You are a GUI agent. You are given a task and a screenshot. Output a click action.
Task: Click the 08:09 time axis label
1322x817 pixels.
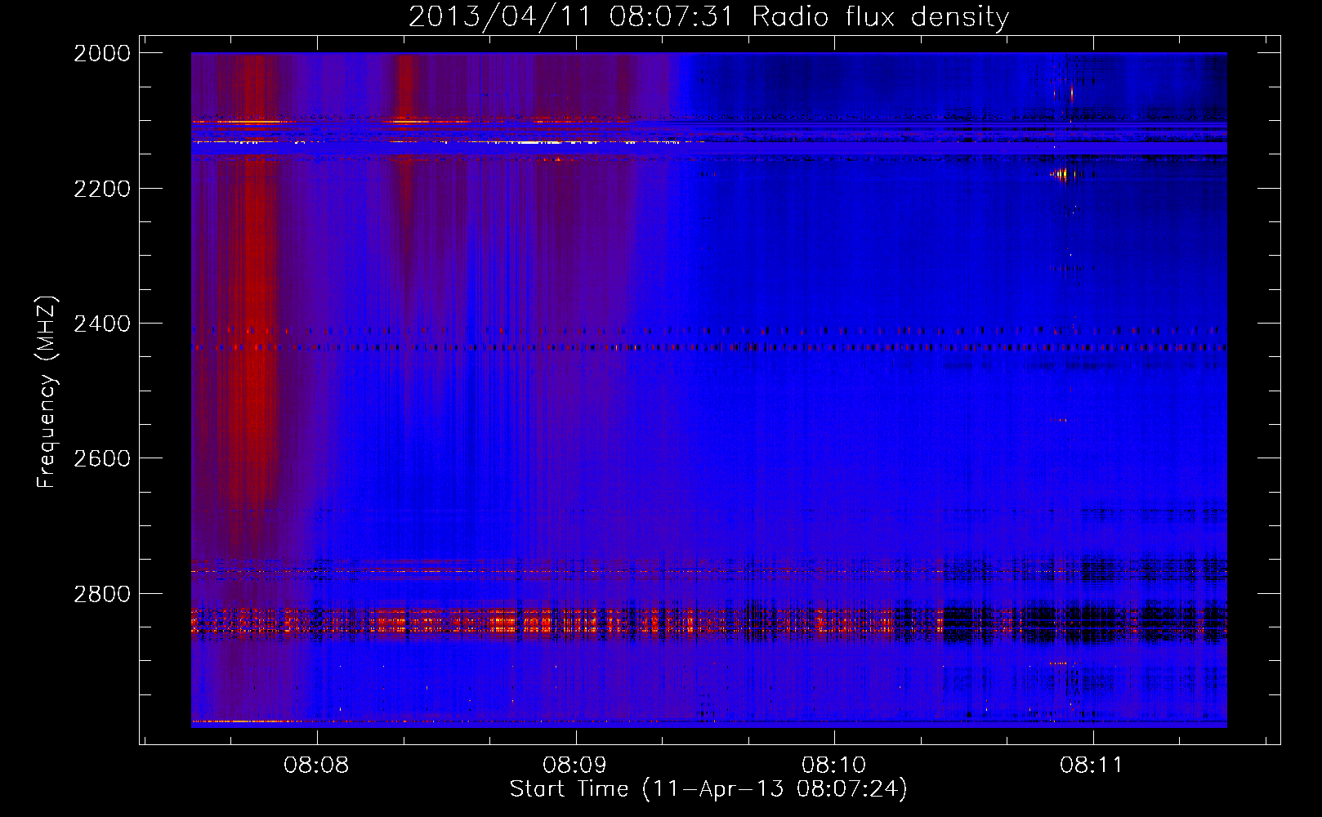pyautogui.click(x=575, y=766)
